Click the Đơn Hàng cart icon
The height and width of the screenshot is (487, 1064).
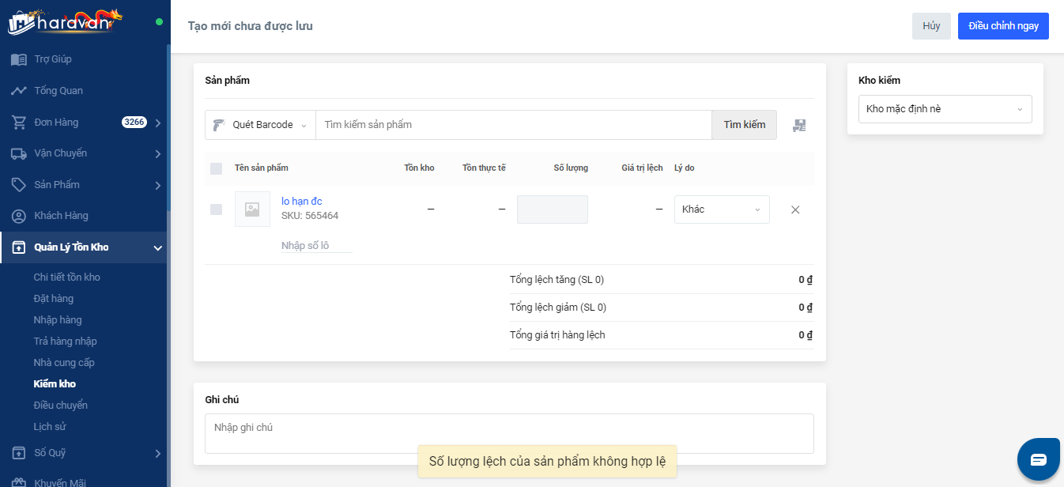[x=18, y=123]
